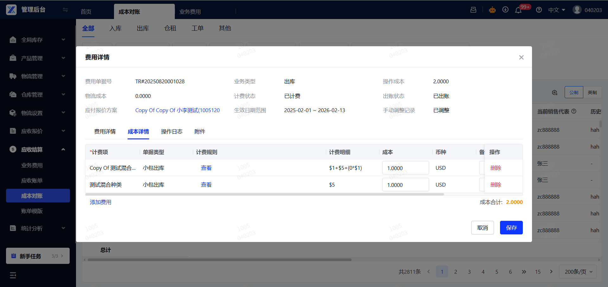The height and width of the screenshot is (287, 608).
Task: Open the 应付报价方案 Copy Of link
Action: 177,110
